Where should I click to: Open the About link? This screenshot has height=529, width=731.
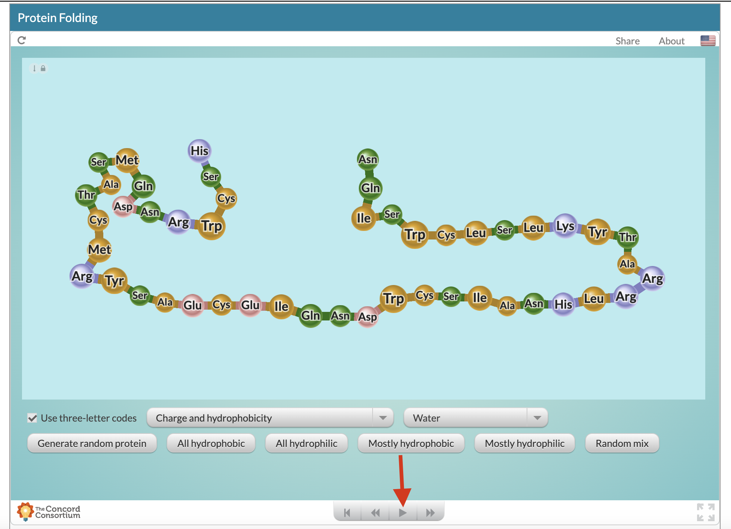pyautogui.click(x=671, y=41)
